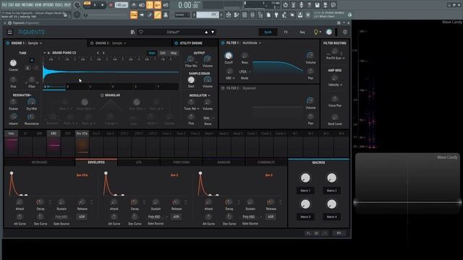
Task: Click the sample Main view button
Action: click(x=152, y=53)
